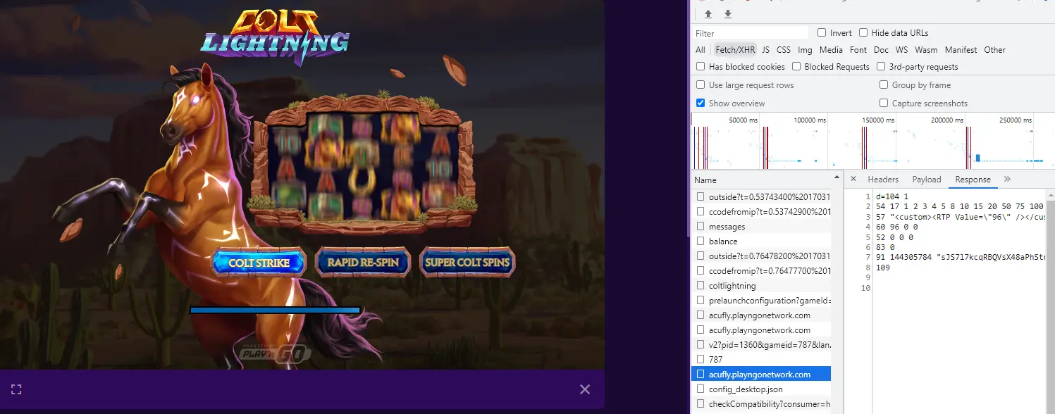Select the config_desktop.json request
This screenshot has width=1055, height=414.
761,389
